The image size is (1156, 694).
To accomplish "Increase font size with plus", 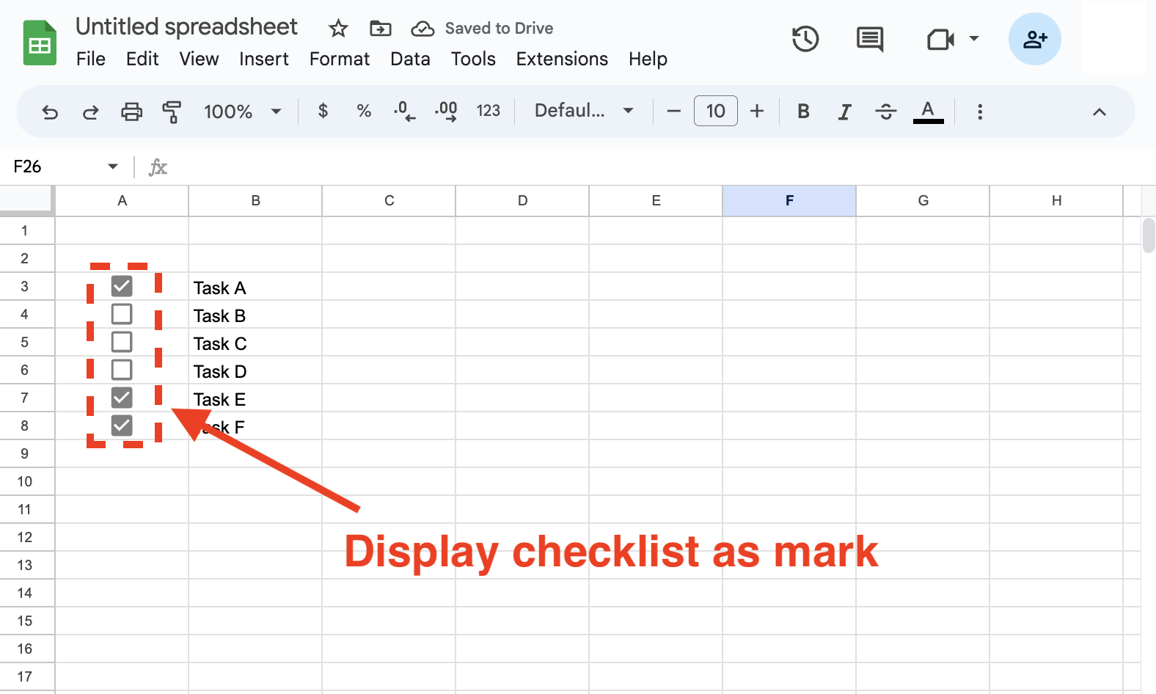I will pyautogui.click(x=757, y=112).
